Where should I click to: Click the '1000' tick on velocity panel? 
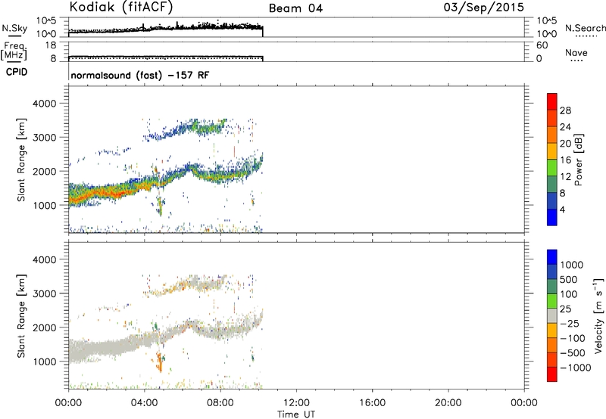pos(44,362)
